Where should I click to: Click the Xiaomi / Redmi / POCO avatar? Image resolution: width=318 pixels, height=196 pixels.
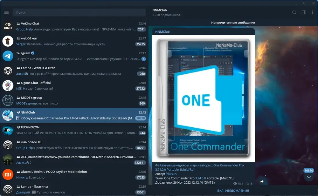click(8, 174)
